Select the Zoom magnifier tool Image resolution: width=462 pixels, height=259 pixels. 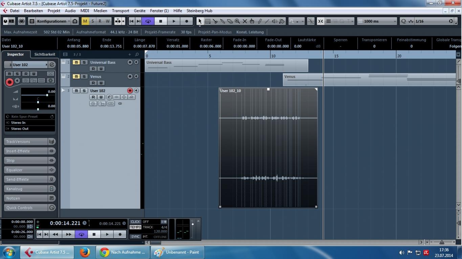click(237, 21)
